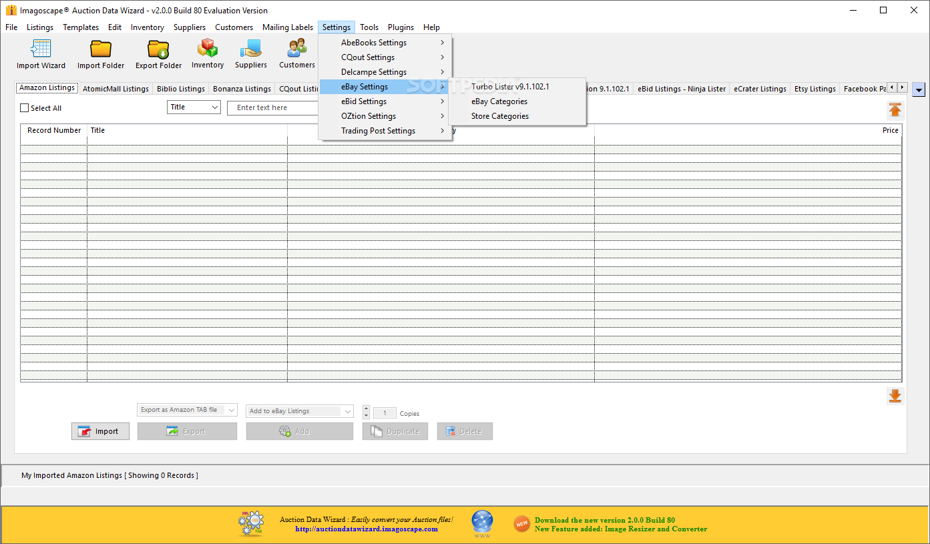Expand the CQout Settings submenu
Viewport: 930px width, 544px height.
[386, 57]
